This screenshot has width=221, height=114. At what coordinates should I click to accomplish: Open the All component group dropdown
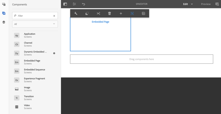tap(35, 24)
